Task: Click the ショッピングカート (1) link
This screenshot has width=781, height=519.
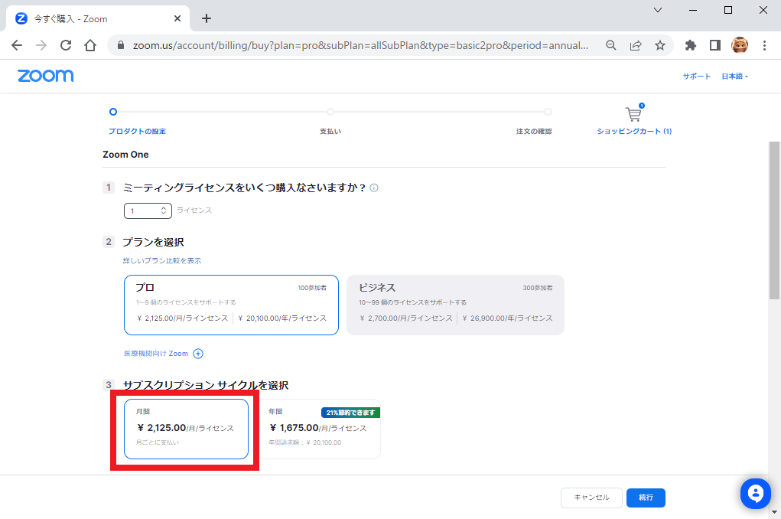Action: [635, 131]
